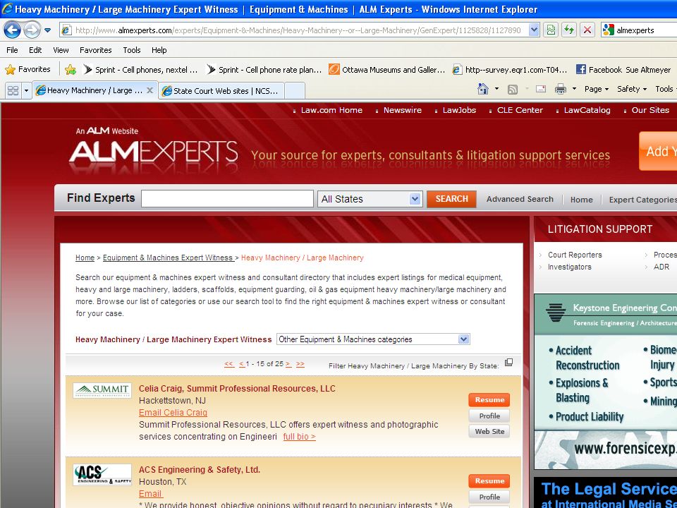Click the Filter By State popup icon
Screen dimensions: 677x508
508,362
